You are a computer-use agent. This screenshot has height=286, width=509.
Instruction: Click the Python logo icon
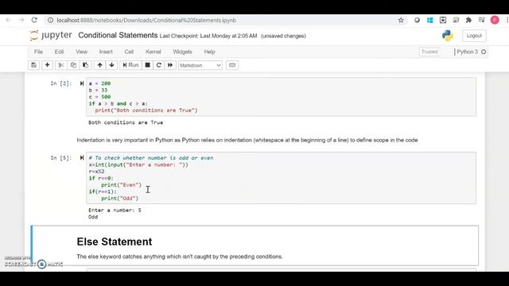[x=447, y=36]
